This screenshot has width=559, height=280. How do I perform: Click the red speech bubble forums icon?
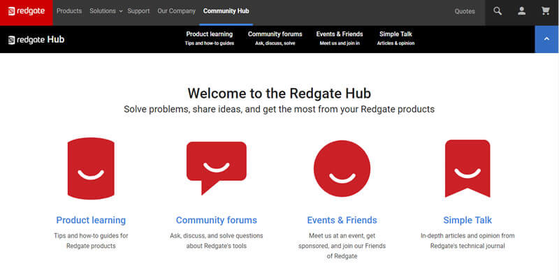[217, 168]
